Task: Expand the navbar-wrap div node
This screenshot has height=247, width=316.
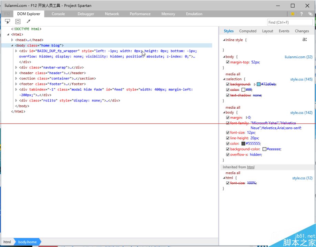Action: [x=16, y=67]
